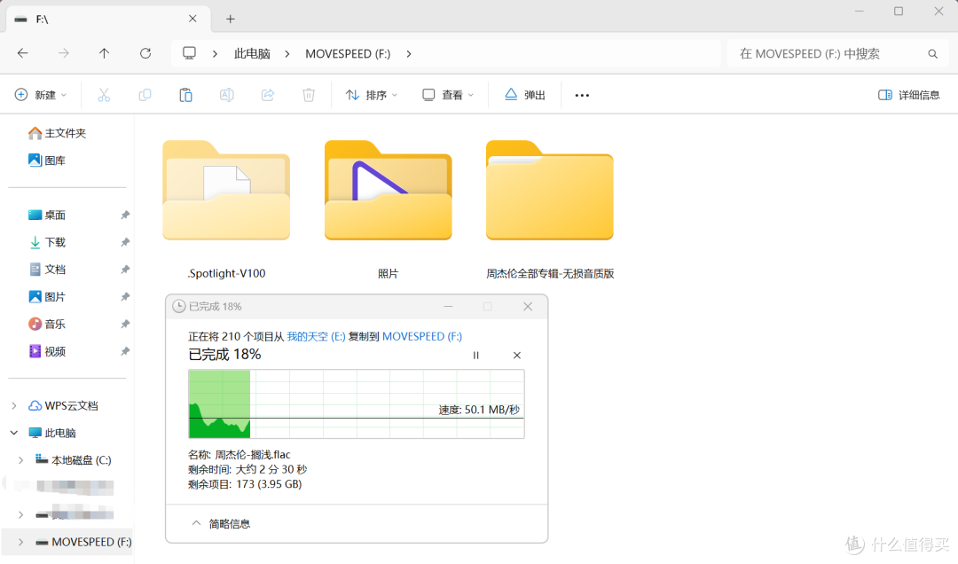Select the .Spotlight-V100 folder
Viewport: 958px width, 564px height.
click(226, 209)
